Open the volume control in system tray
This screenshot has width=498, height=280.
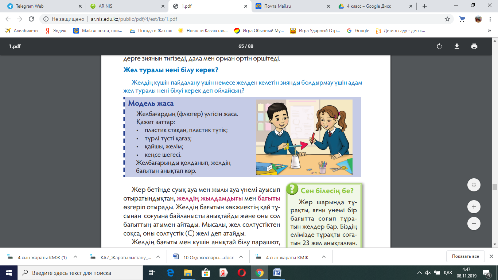pyautogui.click(x=428, y=273)
